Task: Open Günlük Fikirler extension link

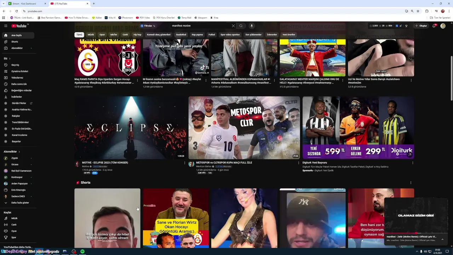Action: coord(18,103)
